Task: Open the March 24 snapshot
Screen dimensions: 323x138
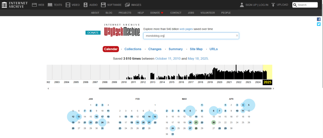Action: tap(173, 128)
